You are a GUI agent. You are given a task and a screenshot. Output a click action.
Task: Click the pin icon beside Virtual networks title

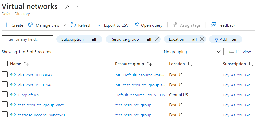(x=67, y=7)
